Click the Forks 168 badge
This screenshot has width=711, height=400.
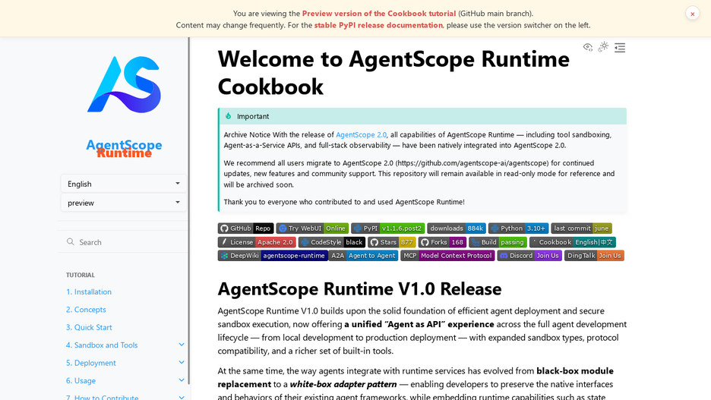click(x=442, y=242)
